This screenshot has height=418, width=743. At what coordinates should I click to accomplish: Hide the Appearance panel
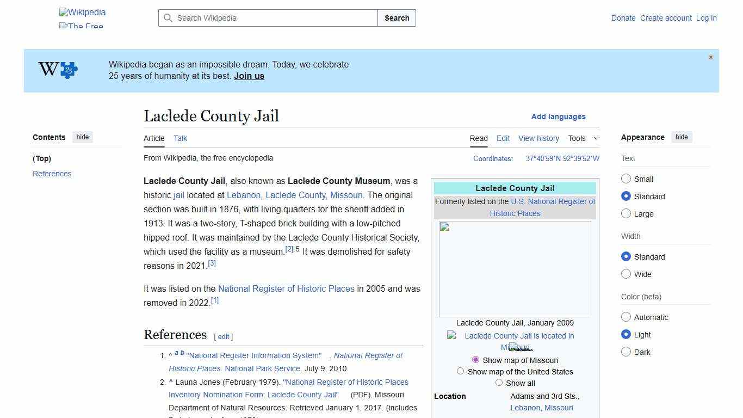pos(682,137)
